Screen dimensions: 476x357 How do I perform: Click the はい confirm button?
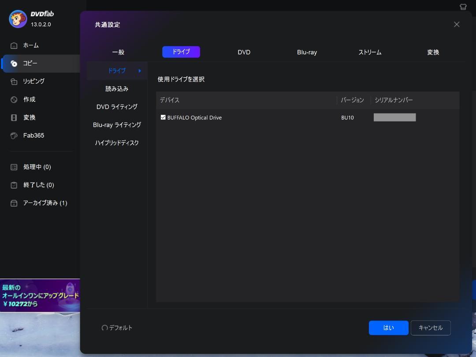coord(388,328)
